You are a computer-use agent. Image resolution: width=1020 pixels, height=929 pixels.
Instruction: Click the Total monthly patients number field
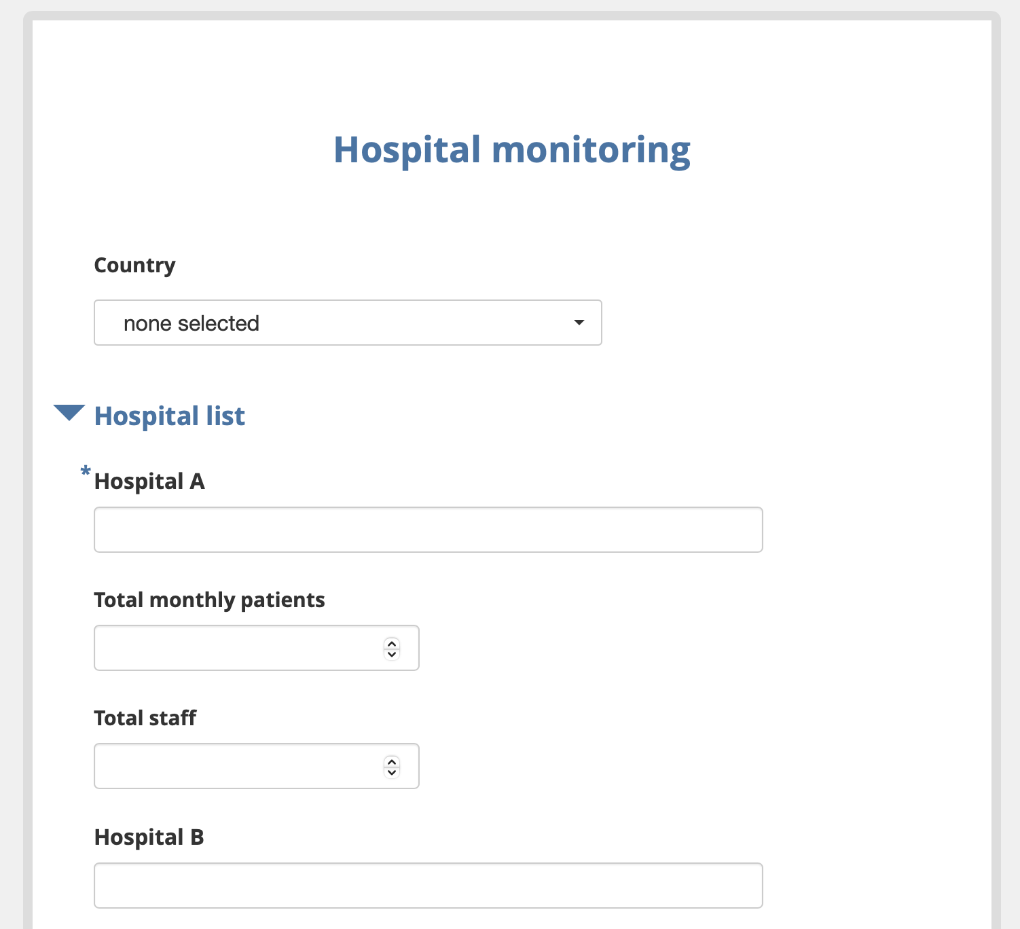tap(238, 648)
